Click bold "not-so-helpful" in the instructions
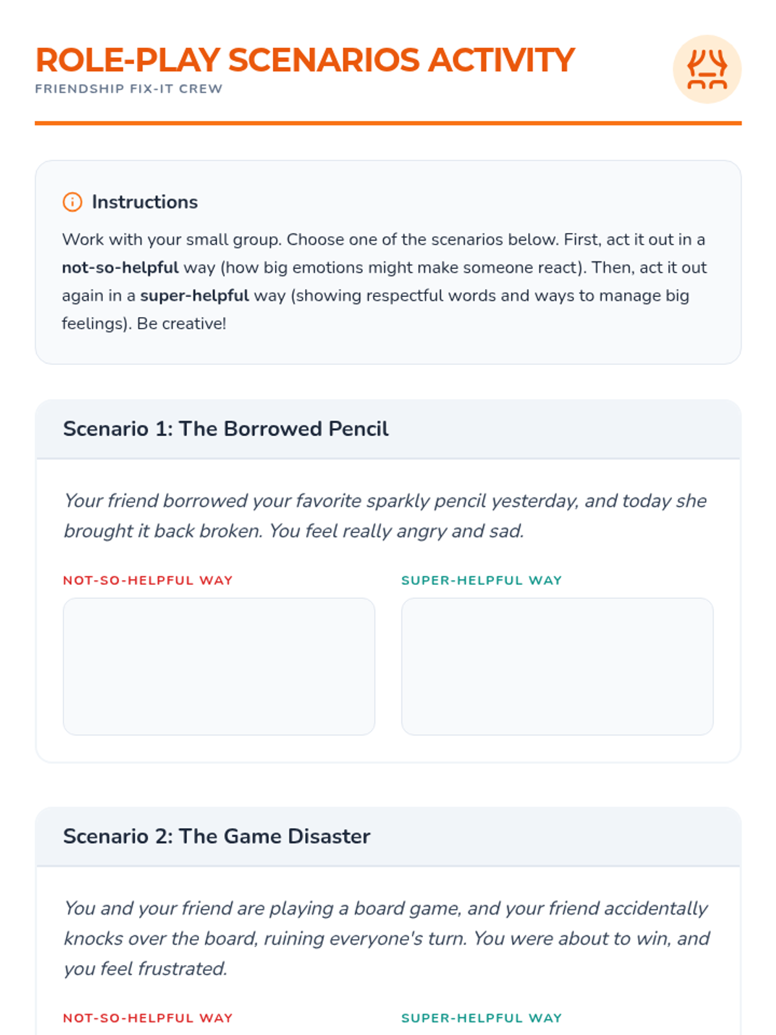Screen dimensions: 776x1035 [120, 268]
